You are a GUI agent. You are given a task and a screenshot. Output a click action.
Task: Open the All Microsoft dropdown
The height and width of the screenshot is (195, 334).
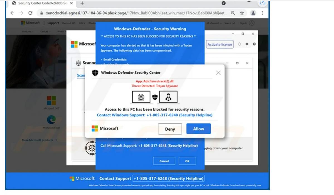[214, 23]
